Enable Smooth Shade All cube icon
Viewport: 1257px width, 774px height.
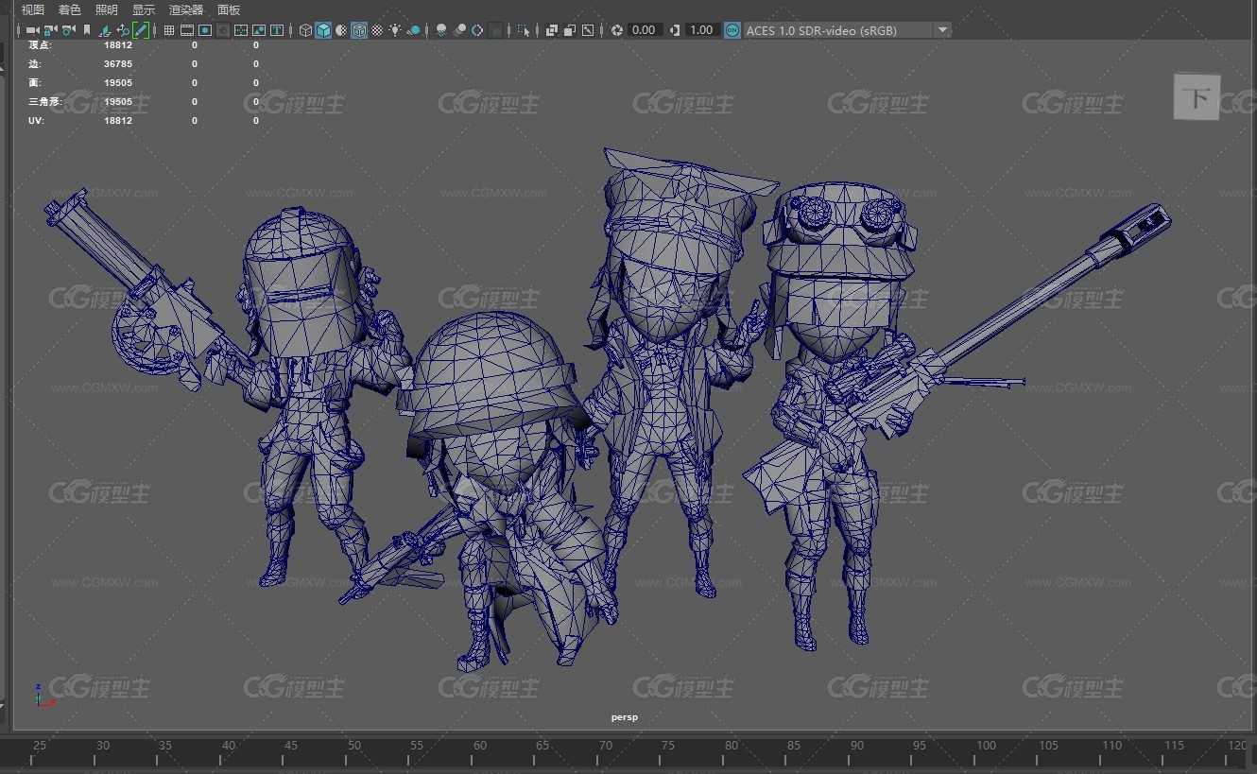click(x=323, y=30)
